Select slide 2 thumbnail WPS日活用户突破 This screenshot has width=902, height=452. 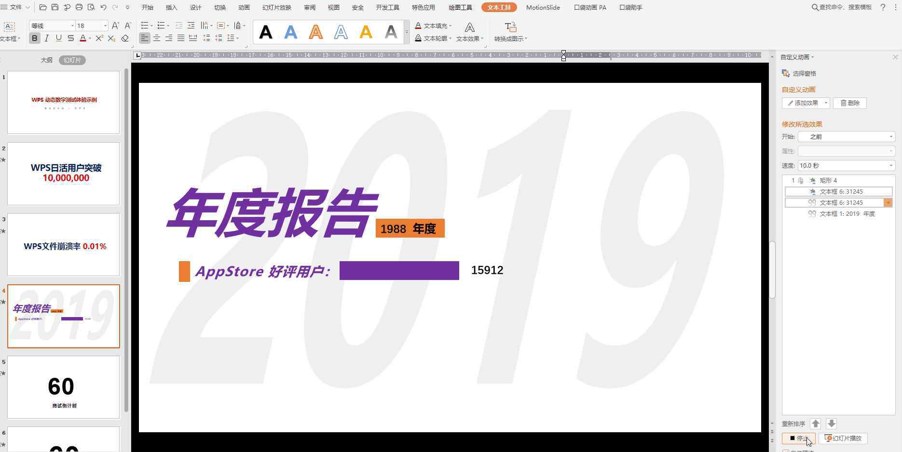pyautogui.click(x=63, y=173)
